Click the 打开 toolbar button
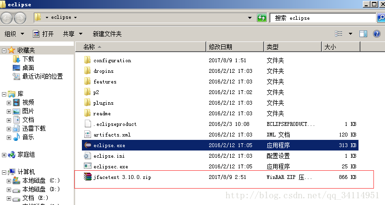This screenshot has height=205, width=385. 43,34
